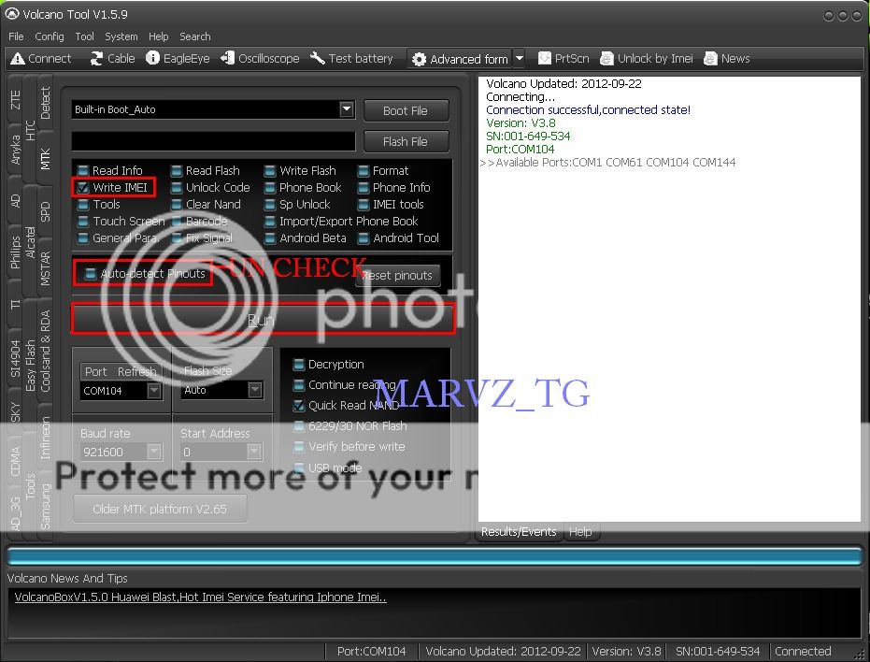Viewport: 870px width, 662px height.
Task: Click the Connected status bar entry
Action: [x=803, y=651]
